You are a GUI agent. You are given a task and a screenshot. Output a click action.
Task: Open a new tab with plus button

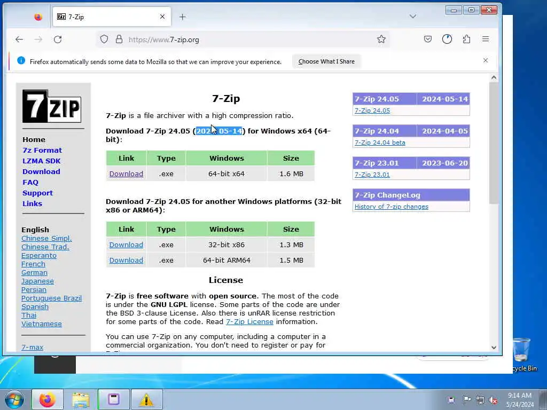tap(183, 17)
